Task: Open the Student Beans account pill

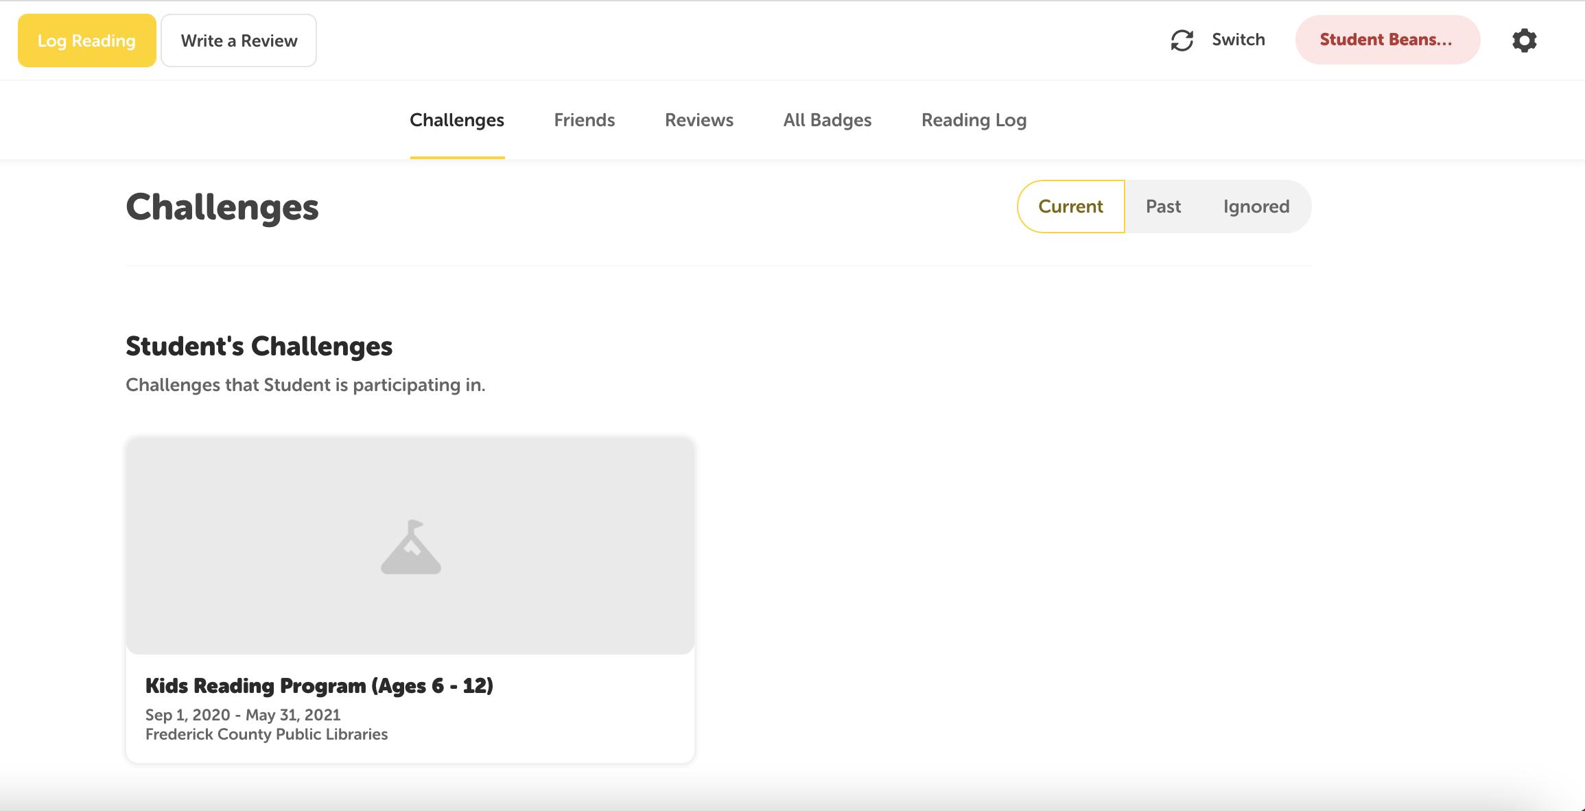Action: [1387, 40]
